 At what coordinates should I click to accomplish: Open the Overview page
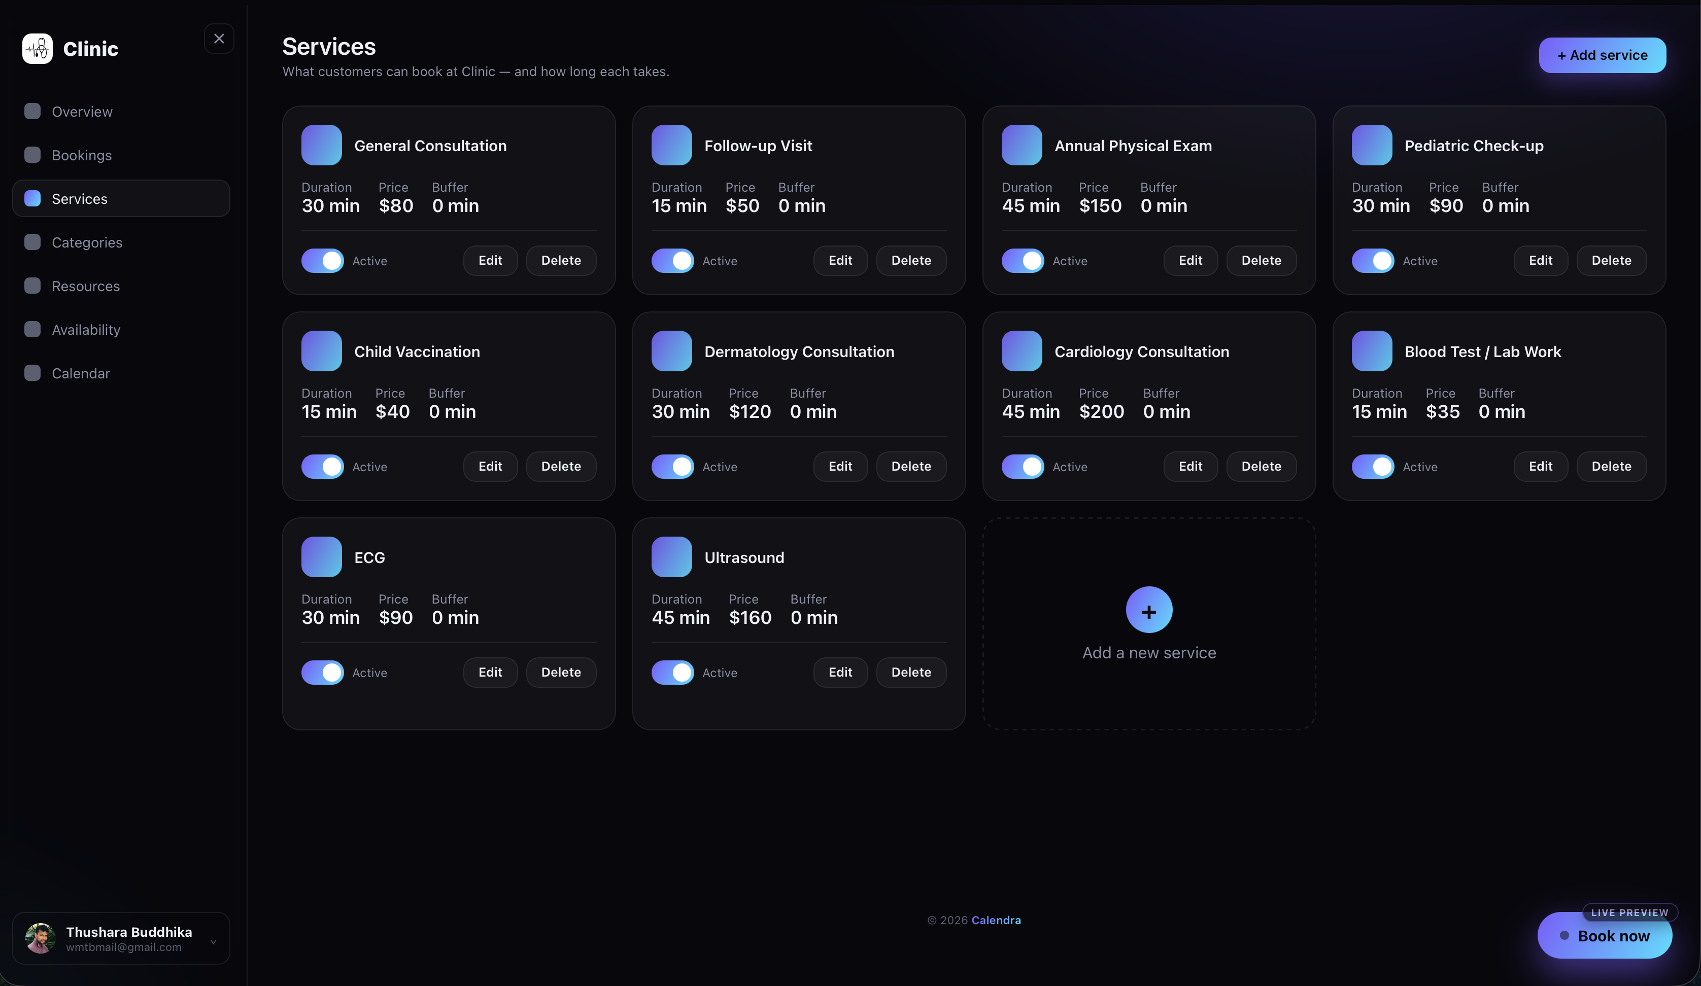[x=121, y=112]
